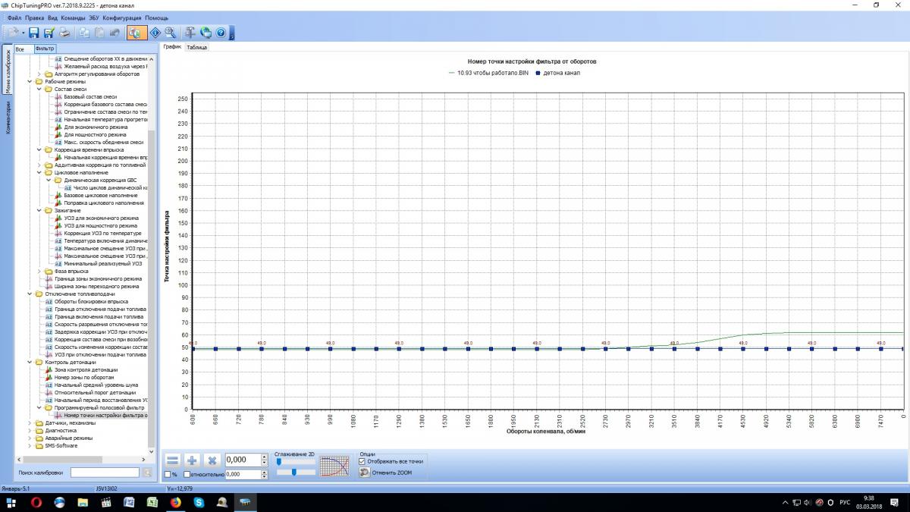The height and width of the screenshot is (512, 910).
Task: Select 'УОЗ для мощностного режима' calibration
Action: pos(100,225)
